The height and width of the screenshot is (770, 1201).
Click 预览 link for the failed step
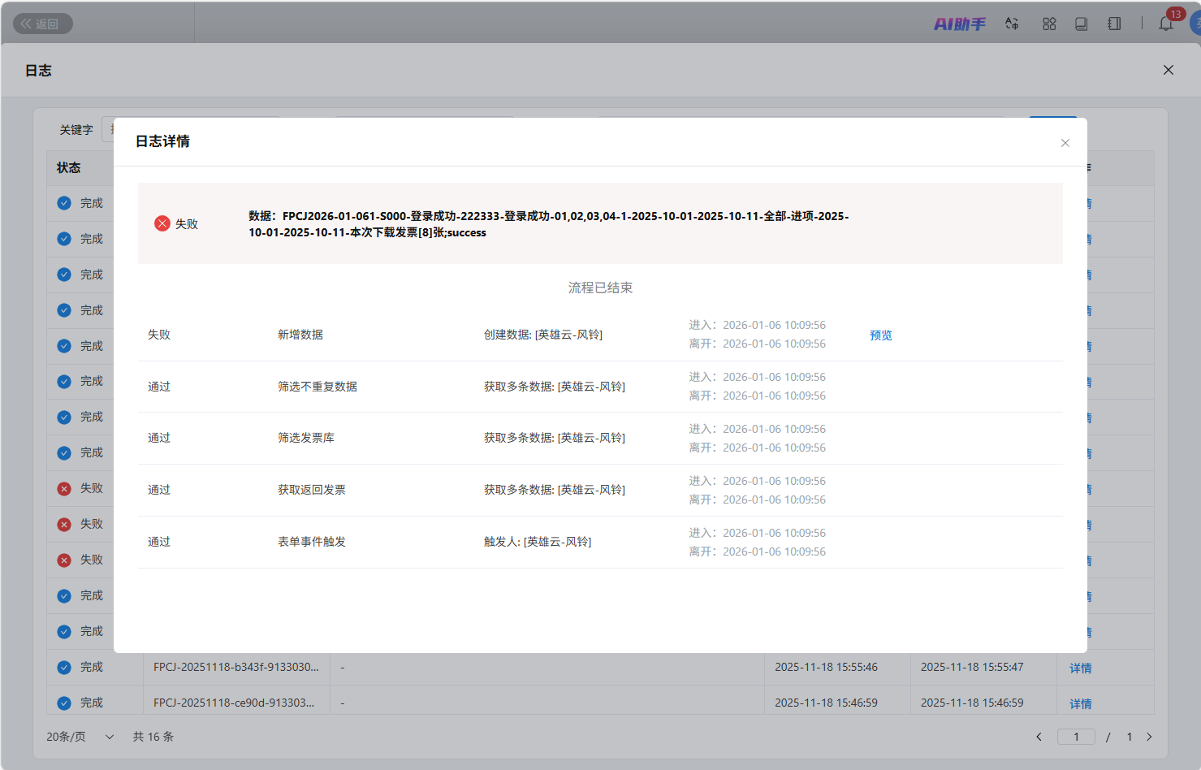[x=880, y=335]
